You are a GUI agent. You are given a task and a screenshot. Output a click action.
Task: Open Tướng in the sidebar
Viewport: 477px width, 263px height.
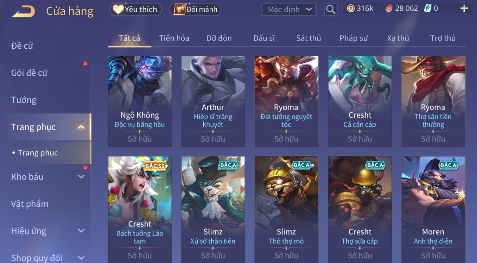click(24, 100)
